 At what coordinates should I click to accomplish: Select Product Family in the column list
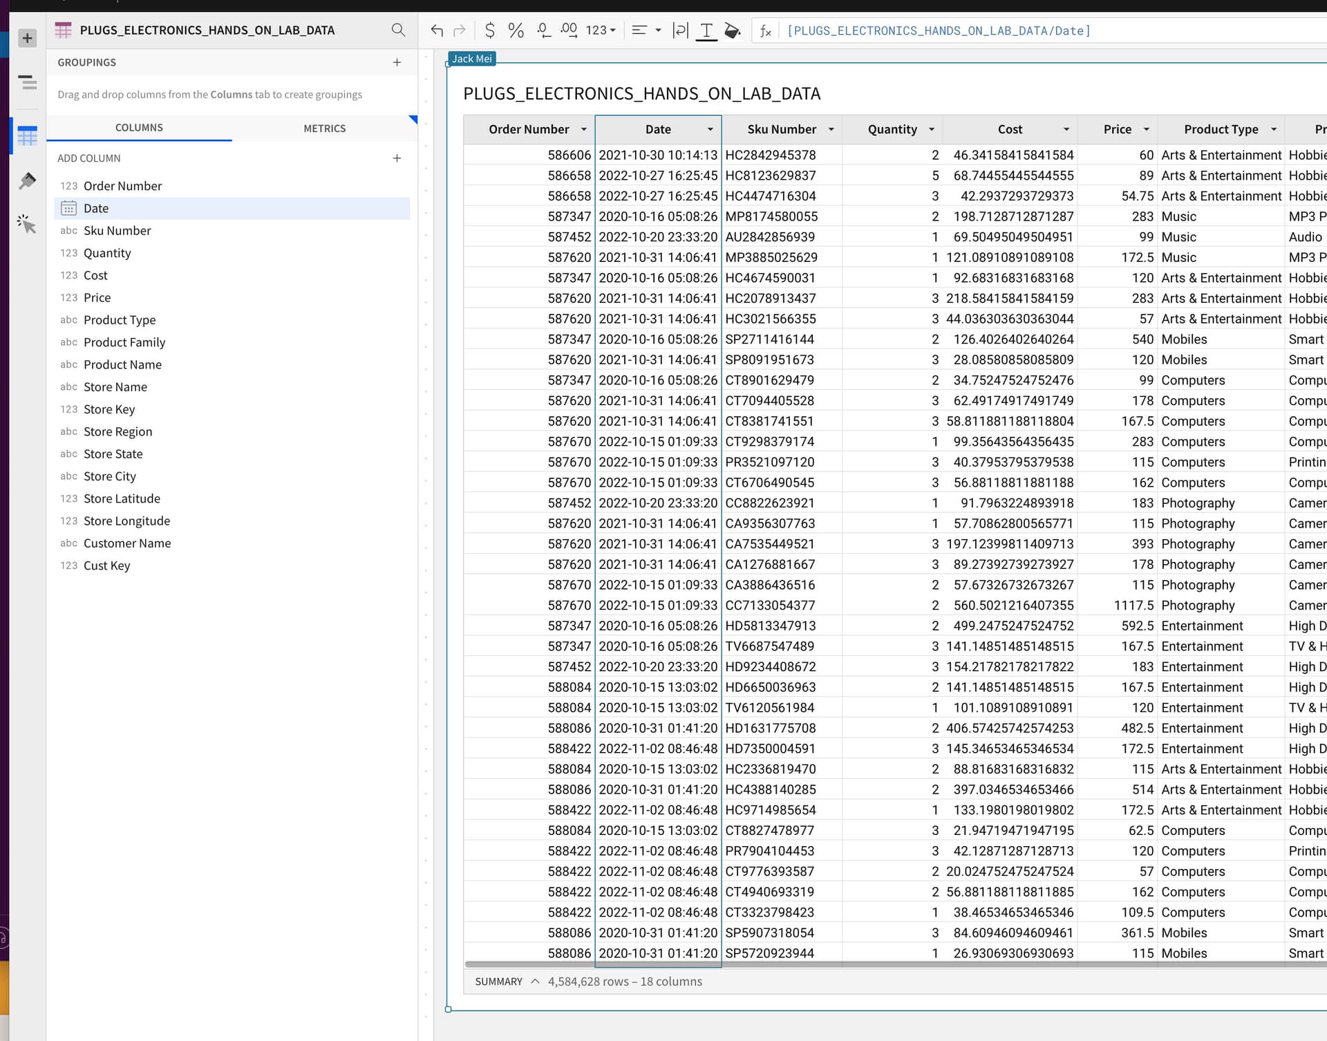[x=124, y=342]
